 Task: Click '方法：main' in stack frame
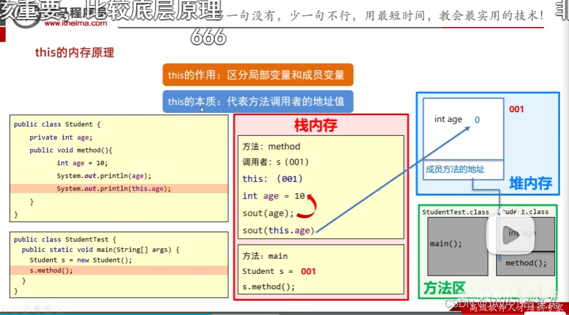(265, 256)
